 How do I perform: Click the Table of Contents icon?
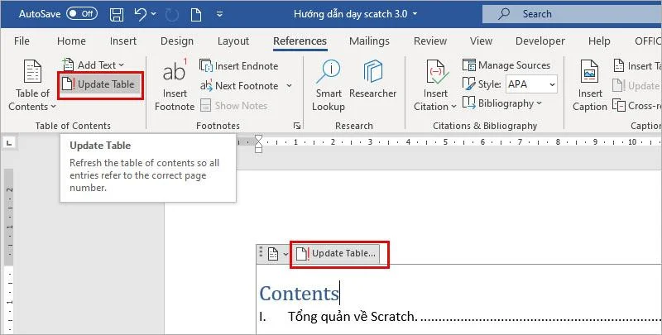click(x=32, y=72)
